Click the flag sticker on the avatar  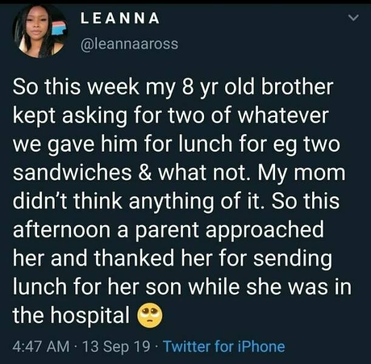pos(59,28)
